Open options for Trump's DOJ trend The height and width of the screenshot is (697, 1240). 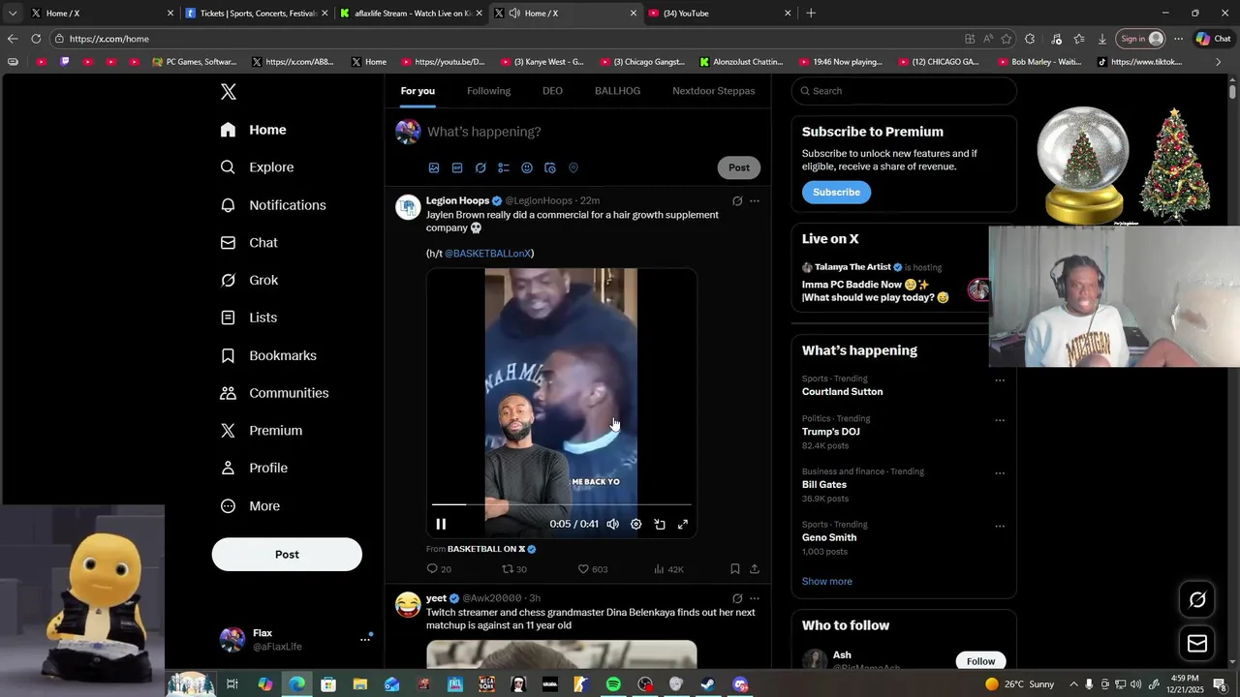coord(1000,420)
